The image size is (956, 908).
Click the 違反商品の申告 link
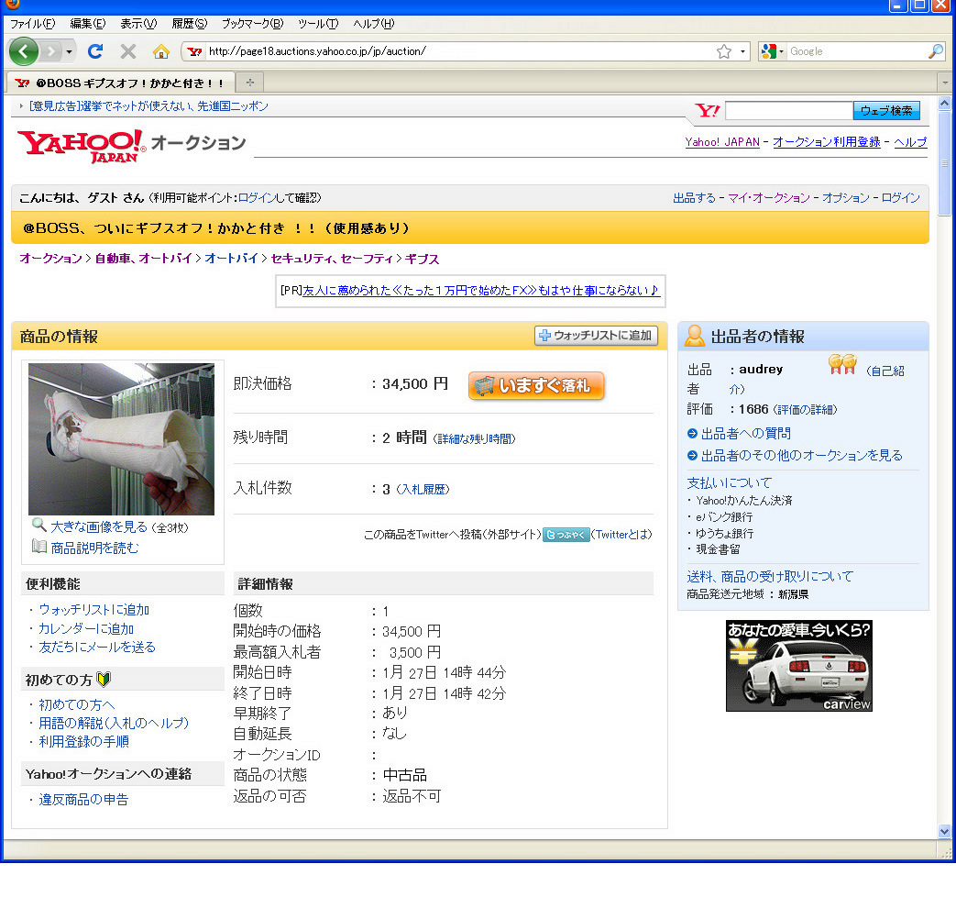coord(83,800)
